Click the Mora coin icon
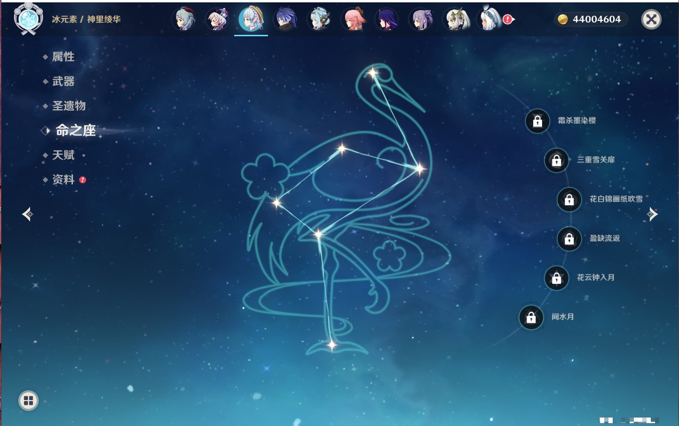The height and width of the screenshot is (426, 679). coord(562,19)
